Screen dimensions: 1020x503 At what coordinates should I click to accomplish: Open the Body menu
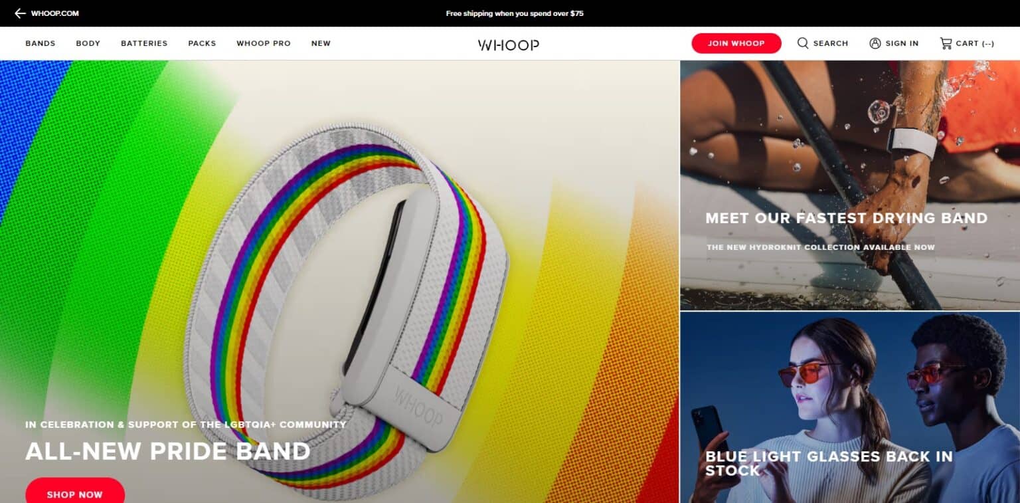tap(88, 43)
